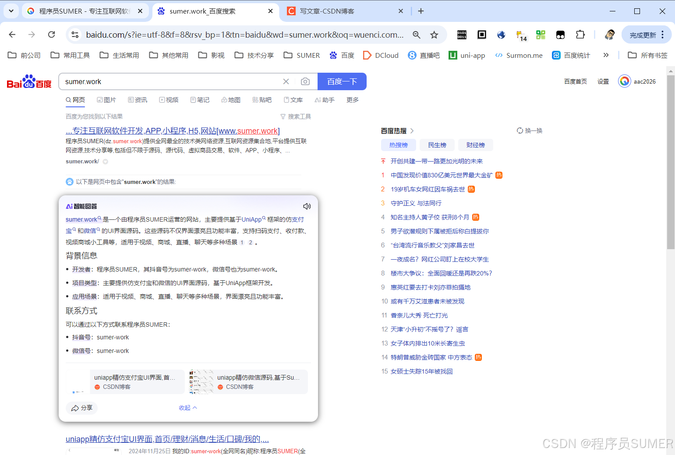The height and width of the screenshot is (455, 675).
Task: Open 百度首页 link
Action: [x=576, y=81]
